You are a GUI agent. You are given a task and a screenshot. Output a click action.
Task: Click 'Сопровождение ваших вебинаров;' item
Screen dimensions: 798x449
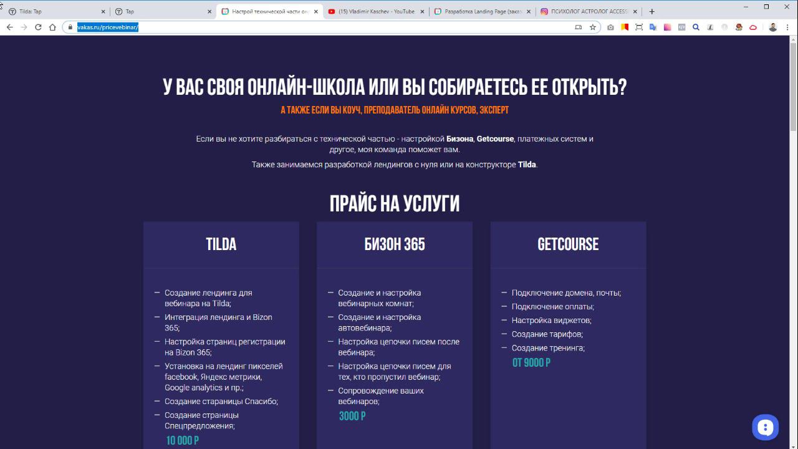381,396
